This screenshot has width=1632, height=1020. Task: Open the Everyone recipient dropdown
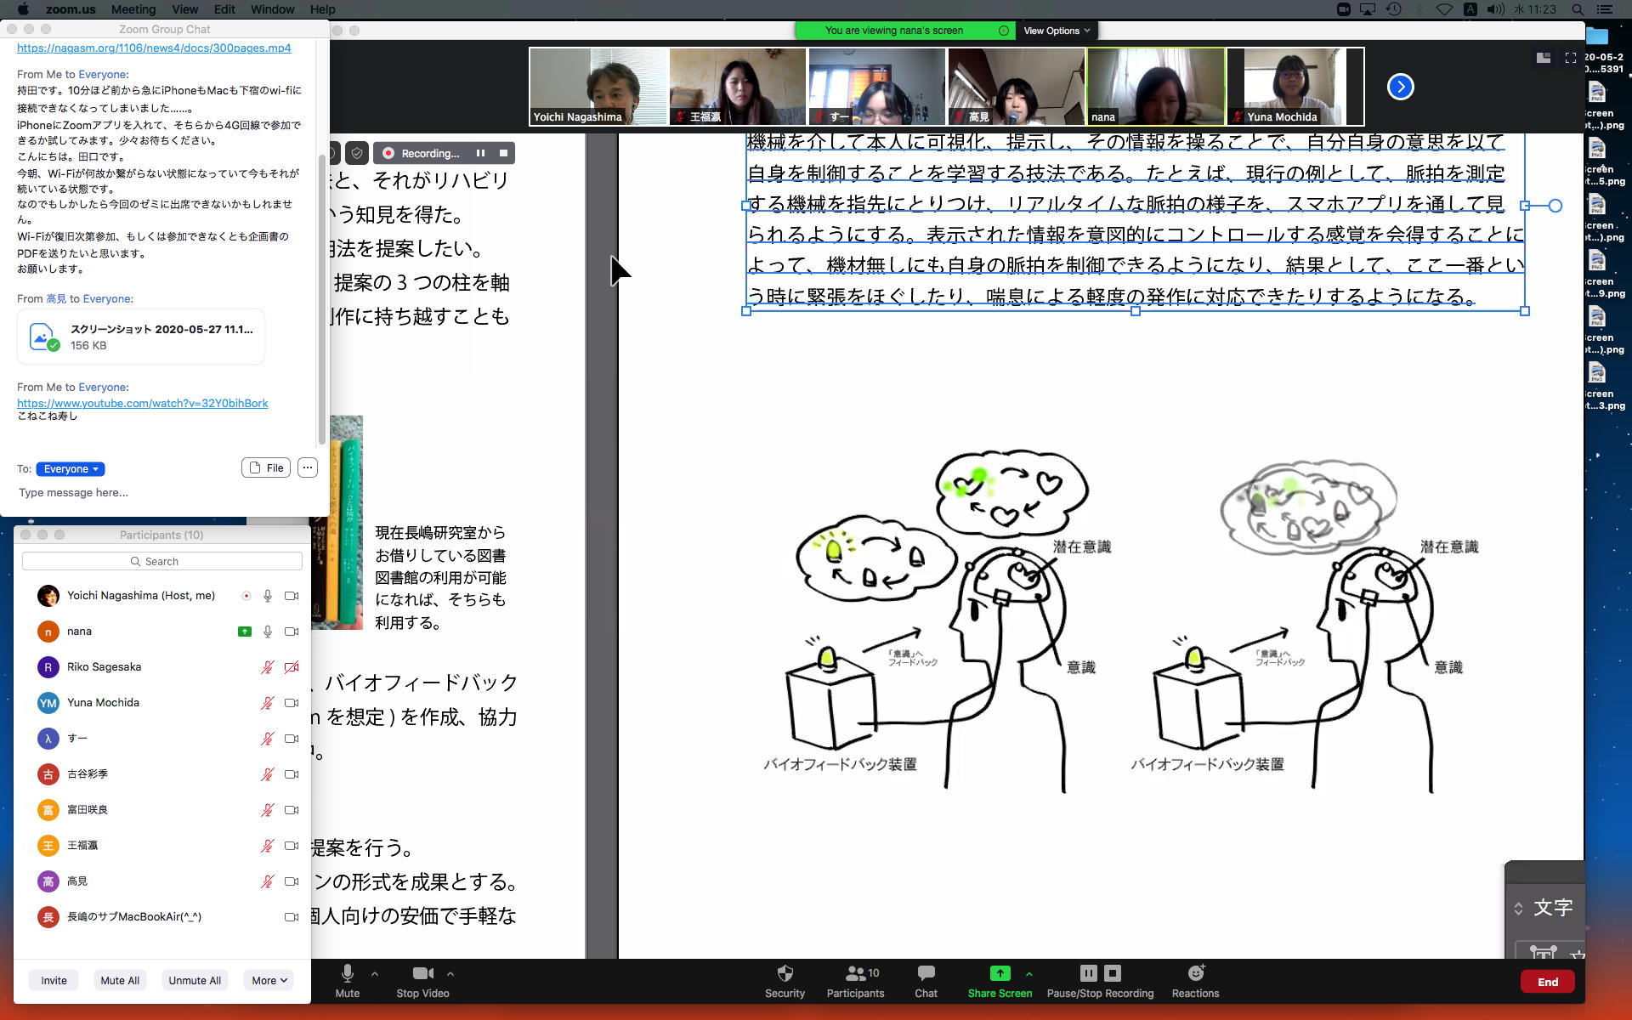point(71,469)
